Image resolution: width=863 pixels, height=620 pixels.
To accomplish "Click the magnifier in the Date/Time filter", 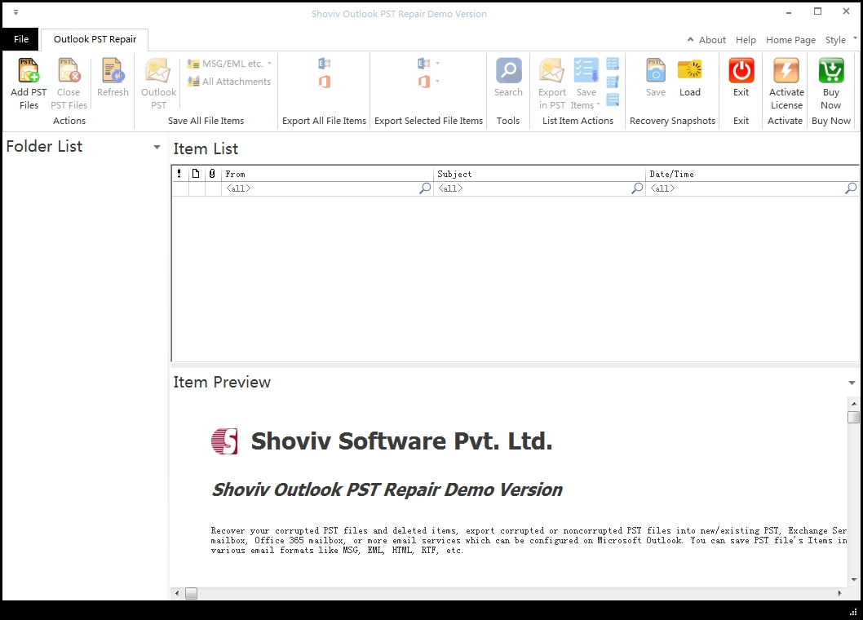I will pyautogui.click(x=851, y=188).
